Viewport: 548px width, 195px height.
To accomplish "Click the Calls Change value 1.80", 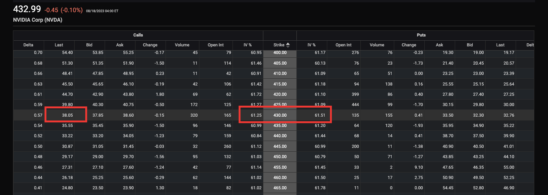I will pos(160,94).
